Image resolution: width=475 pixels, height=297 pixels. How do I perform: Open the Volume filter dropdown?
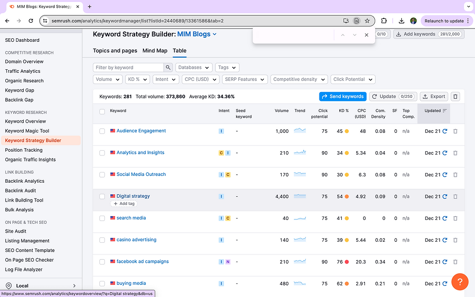108,79
